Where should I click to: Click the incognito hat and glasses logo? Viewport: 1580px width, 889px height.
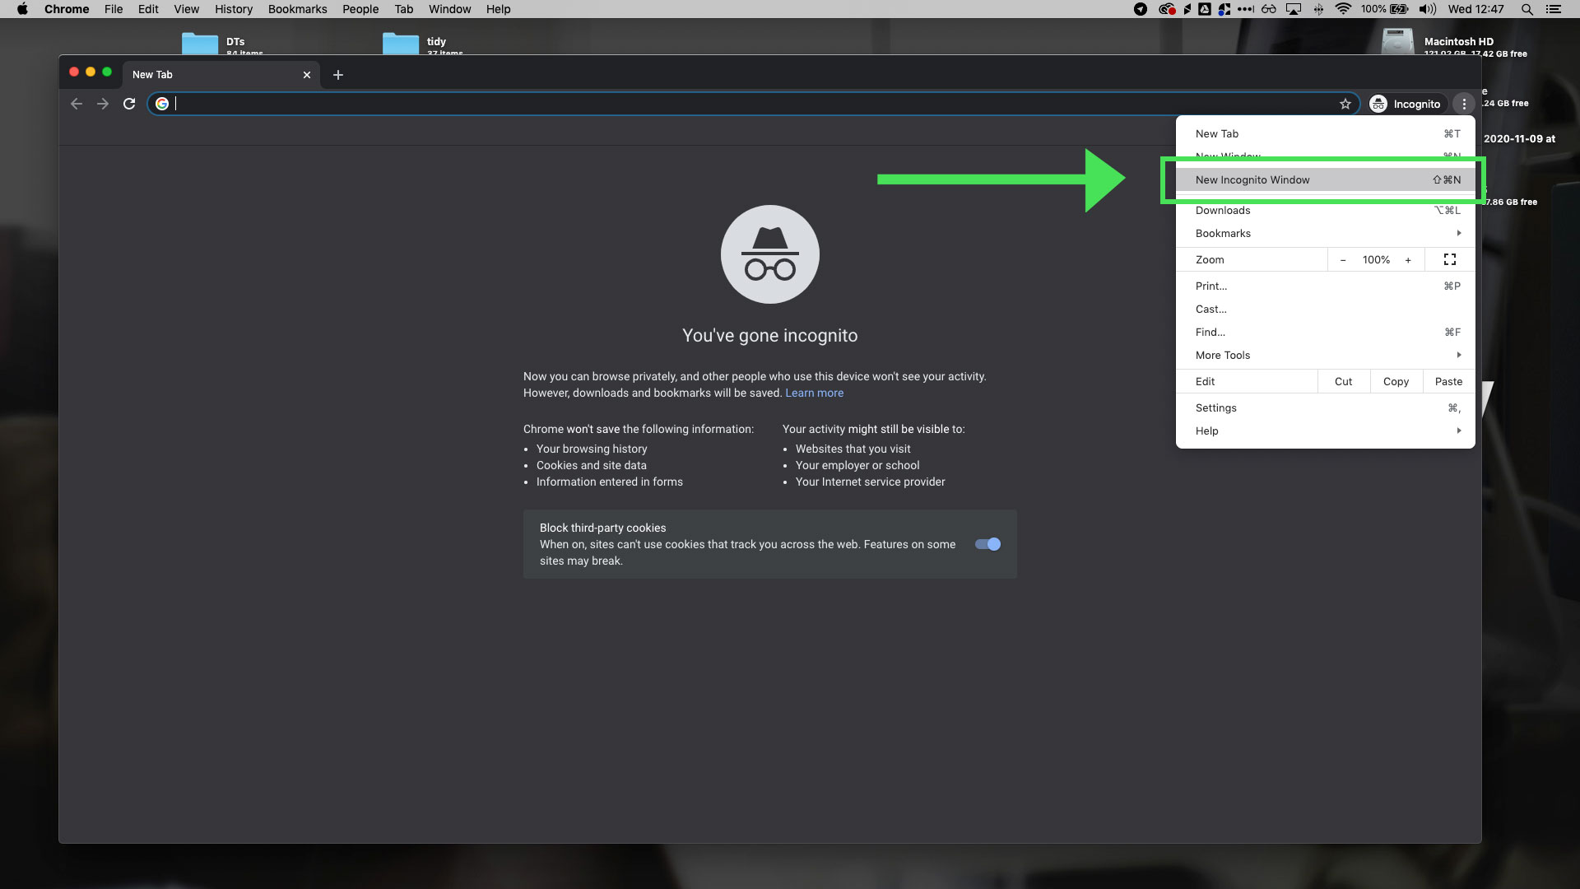(770, 254)
